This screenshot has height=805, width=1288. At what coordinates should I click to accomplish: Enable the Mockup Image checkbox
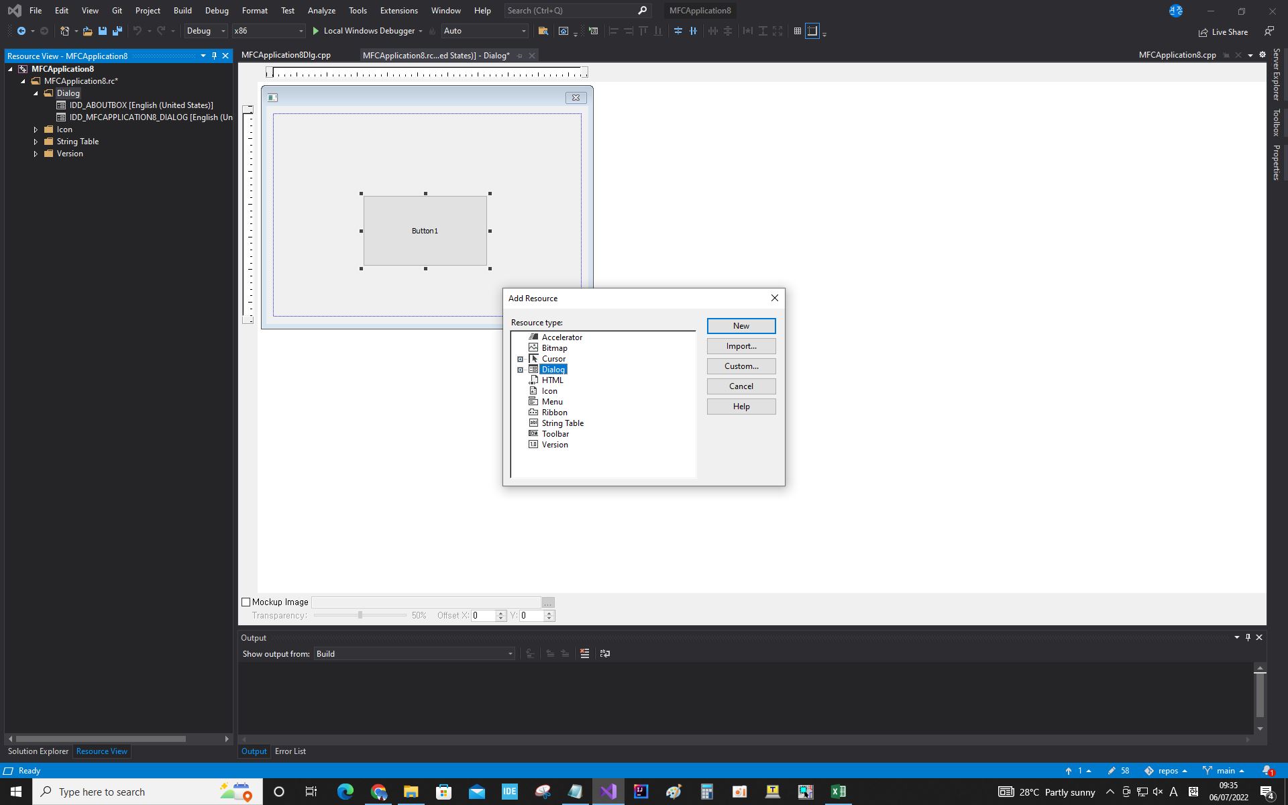pyautogui.click(x=246, y=602)
